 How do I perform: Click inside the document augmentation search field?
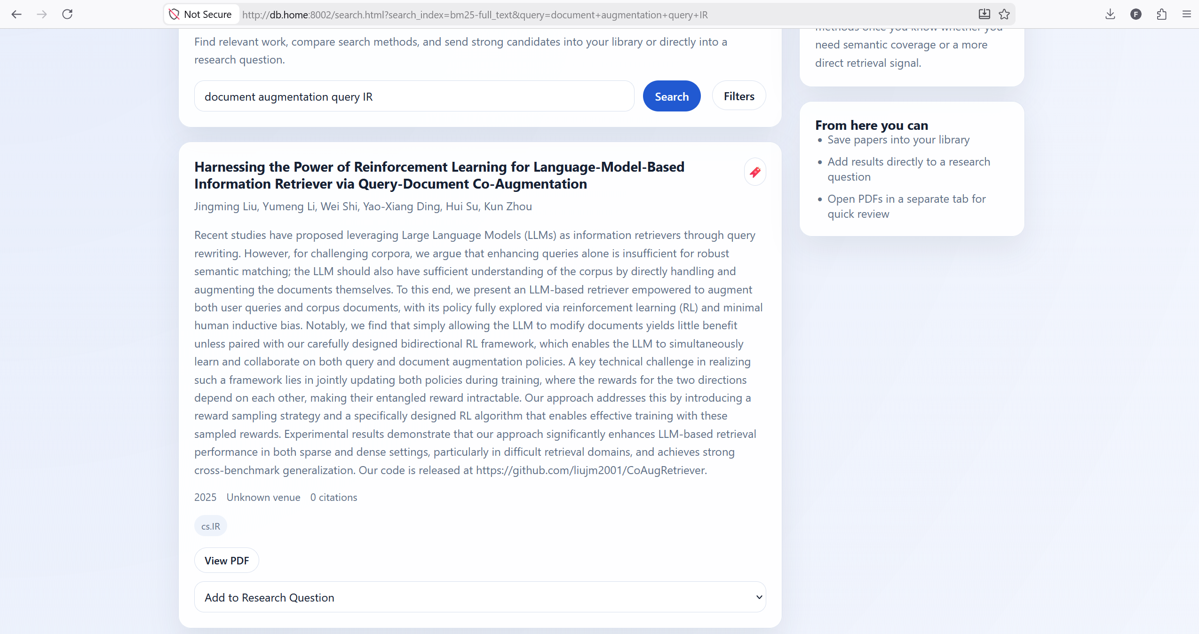[x=413, y=96]
